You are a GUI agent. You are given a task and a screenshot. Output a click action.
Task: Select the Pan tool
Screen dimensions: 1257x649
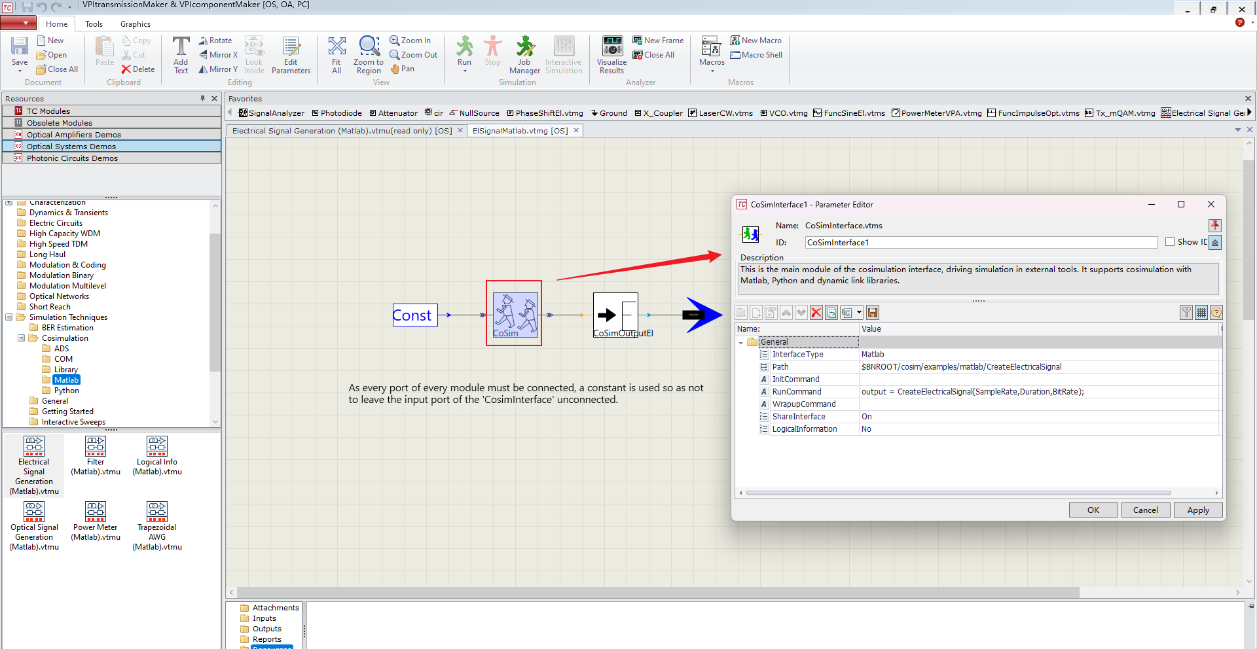click(x=403, y=69)
